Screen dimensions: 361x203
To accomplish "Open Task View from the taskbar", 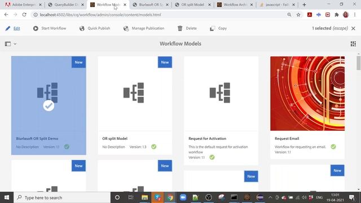I will click(x=131, y=197).
